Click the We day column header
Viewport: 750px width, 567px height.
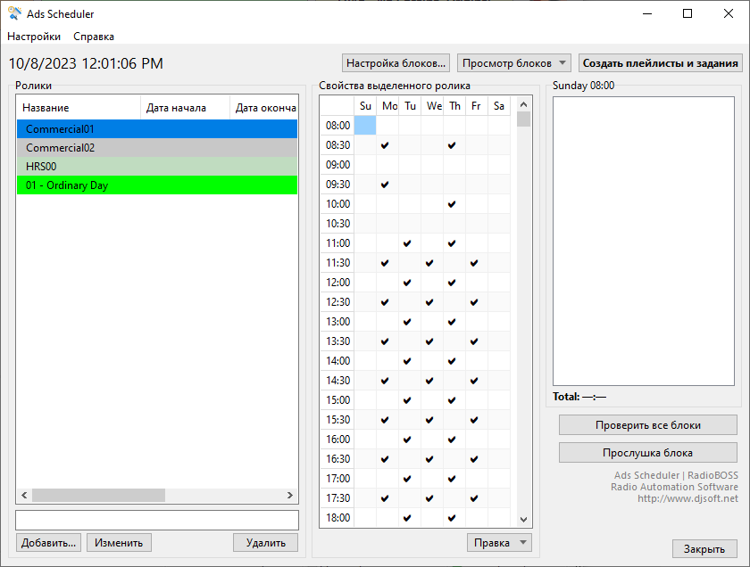click(432, 105)
